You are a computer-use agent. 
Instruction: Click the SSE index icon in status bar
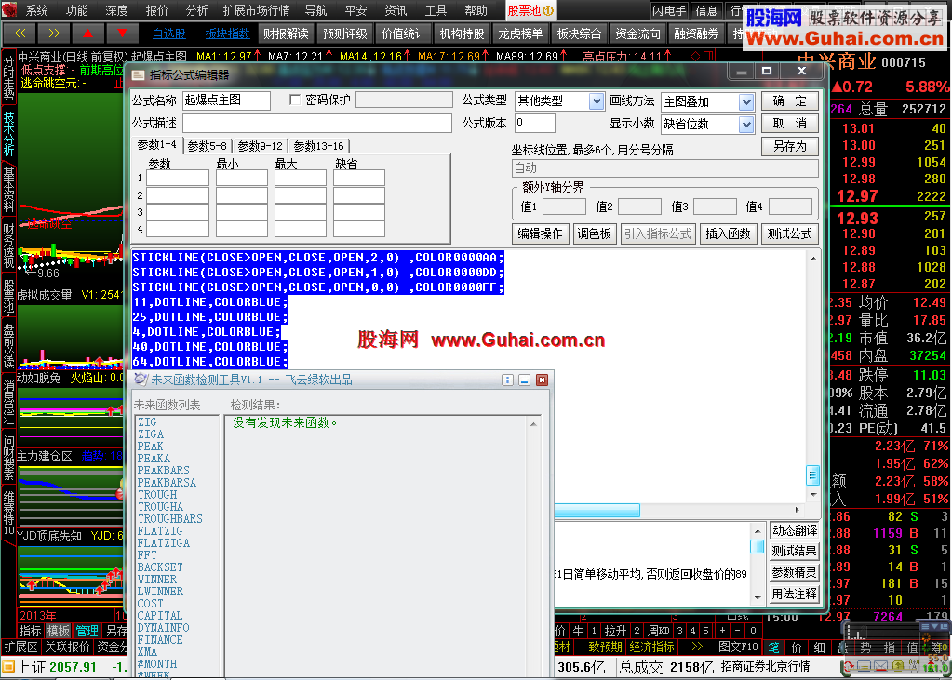click(7, 667)
